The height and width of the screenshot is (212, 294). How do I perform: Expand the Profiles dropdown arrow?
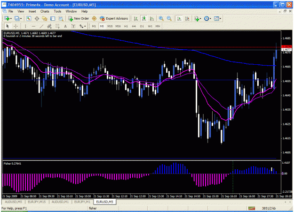pos(21,18)
